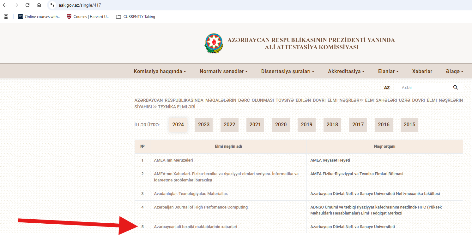Select the 2023 year tab
This screenshot has height=235, width=472.
(x=204, y=124)
